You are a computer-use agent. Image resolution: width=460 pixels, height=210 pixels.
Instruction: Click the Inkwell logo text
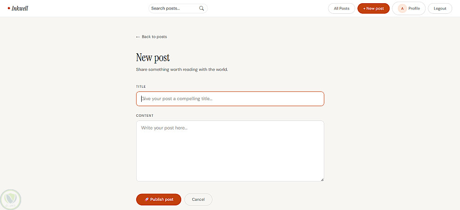pyautogui.click(x=20, y=8)
